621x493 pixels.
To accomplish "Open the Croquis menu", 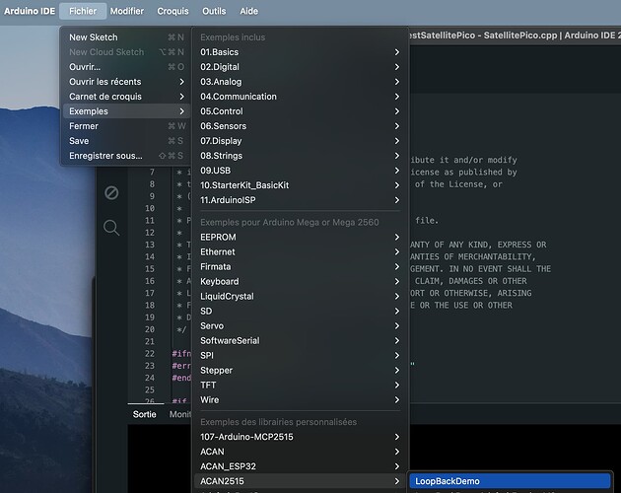I will (172, 11).
